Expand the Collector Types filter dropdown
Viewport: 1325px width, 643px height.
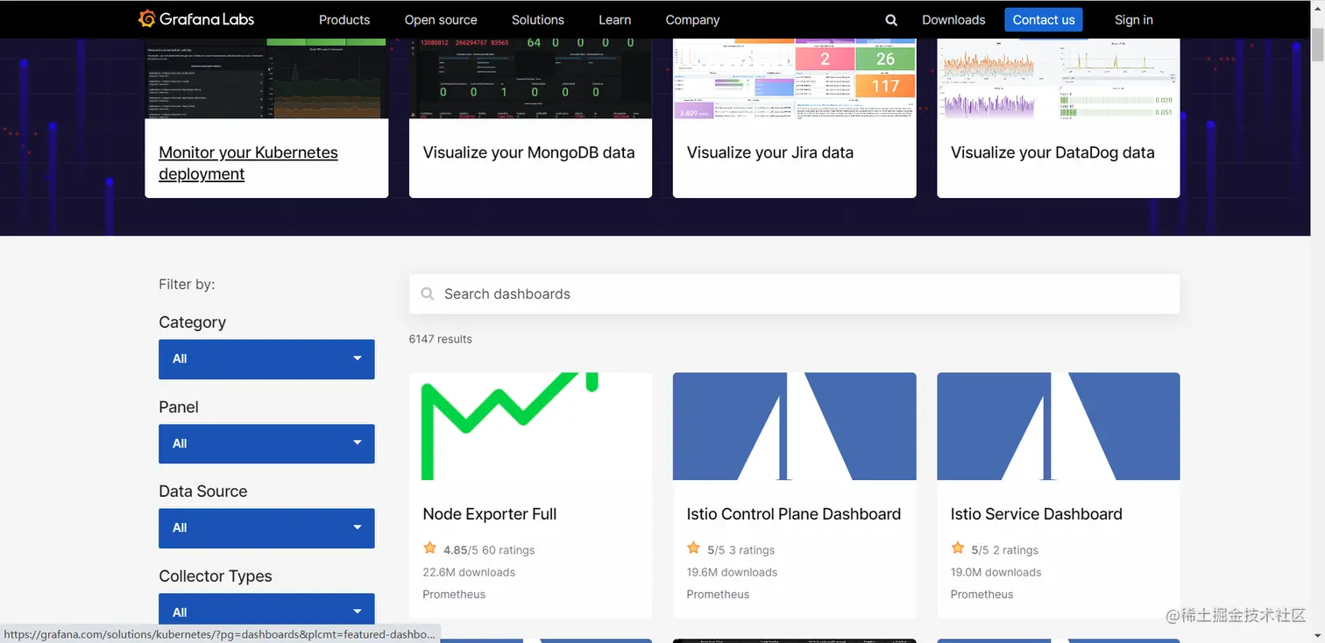point(266,611)
